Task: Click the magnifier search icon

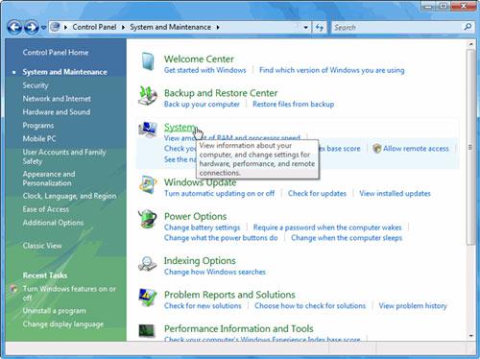Action: pos(468,27)
